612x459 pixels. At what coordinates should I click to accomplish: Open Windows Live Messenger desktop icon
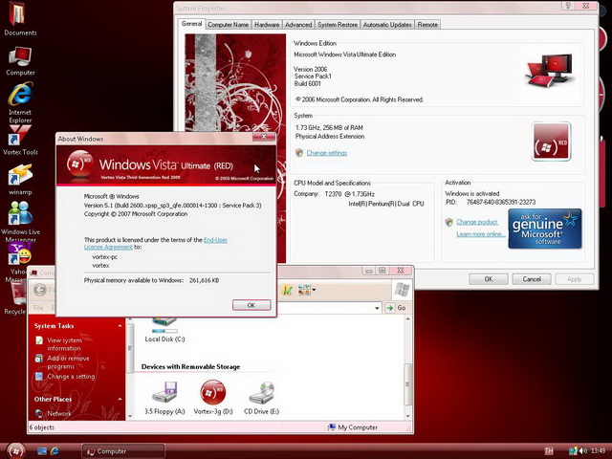click(x=20, y=221)
